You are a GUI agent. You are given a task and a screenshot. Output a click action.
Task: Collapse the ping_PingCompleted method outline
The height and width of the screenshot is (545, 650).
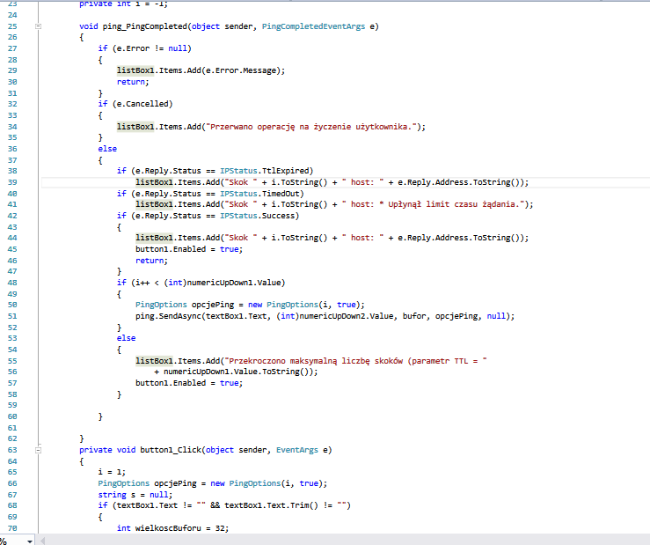click(x=38, y=26)
